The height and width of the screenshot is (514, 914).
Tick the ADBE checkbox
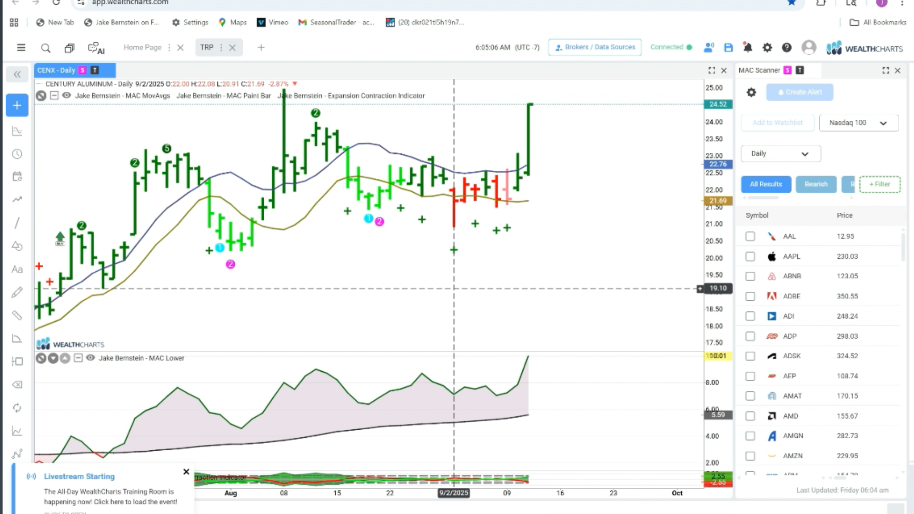[750, 297]
